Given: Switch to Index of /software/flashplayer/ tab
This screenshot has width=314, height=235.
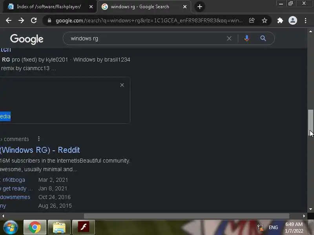Looking at the screenshot, I should coord(49,7).
